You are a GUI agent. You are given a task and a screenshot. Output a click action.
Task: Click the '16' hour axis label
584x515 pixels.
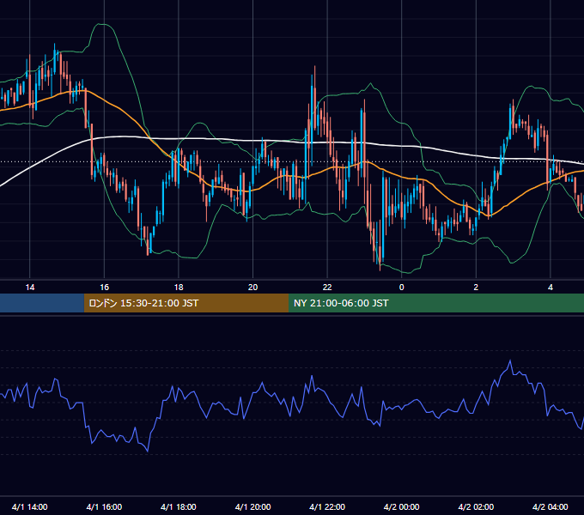click(104, 288)
